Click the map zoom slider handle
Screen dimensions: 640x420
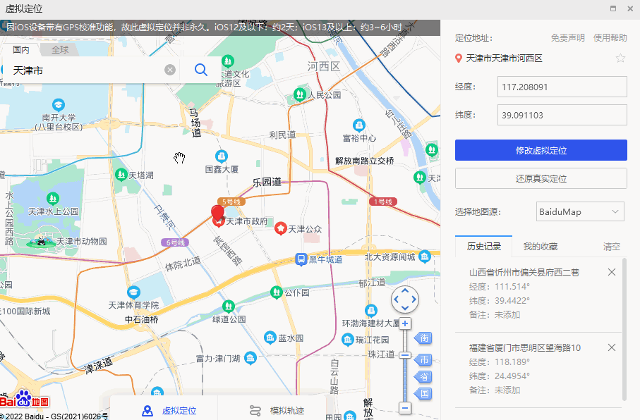click(x=405, y=355)
